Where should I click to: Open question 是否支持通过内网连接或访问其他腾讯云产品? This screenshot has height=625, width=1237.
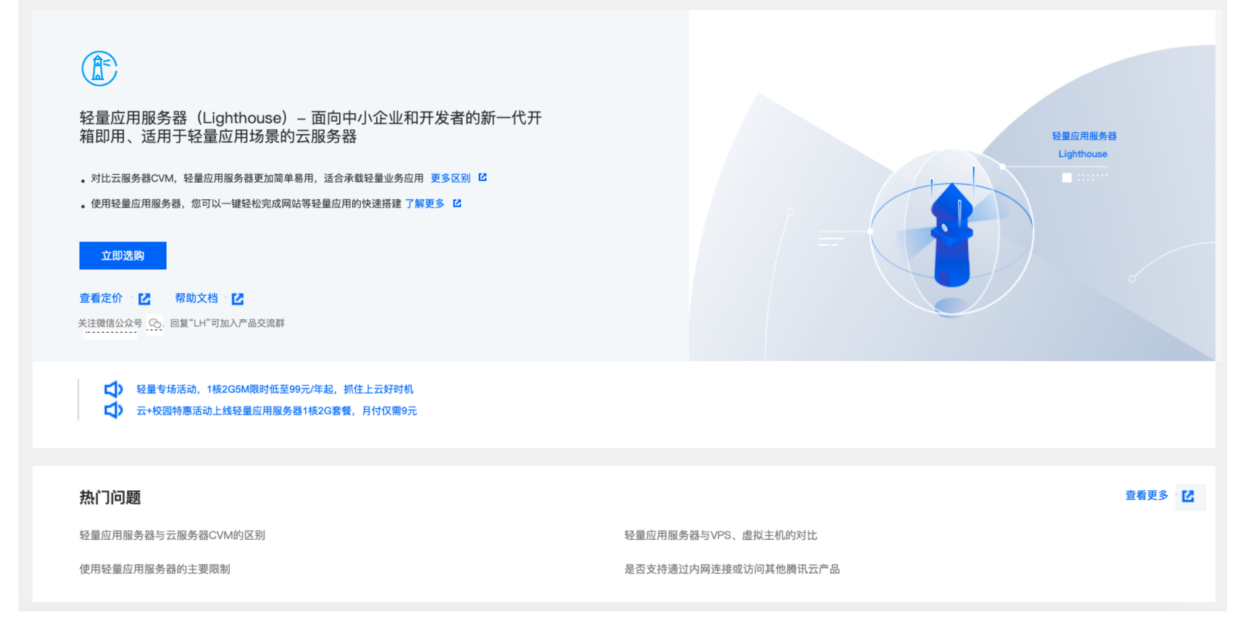(x=732, y=569)
